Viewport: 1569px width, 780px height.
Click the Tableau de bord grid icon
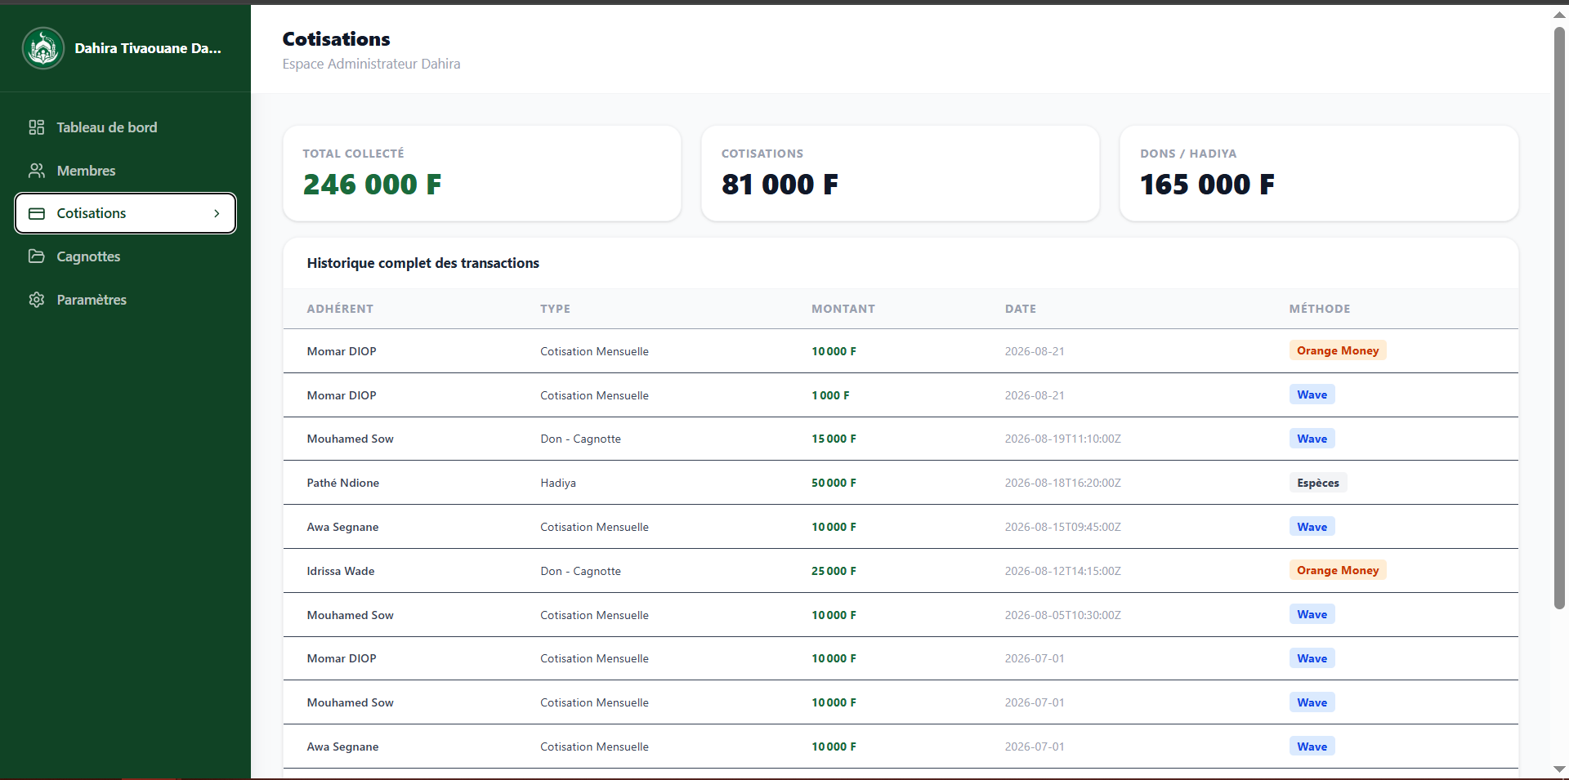click(x=37, y=127)
